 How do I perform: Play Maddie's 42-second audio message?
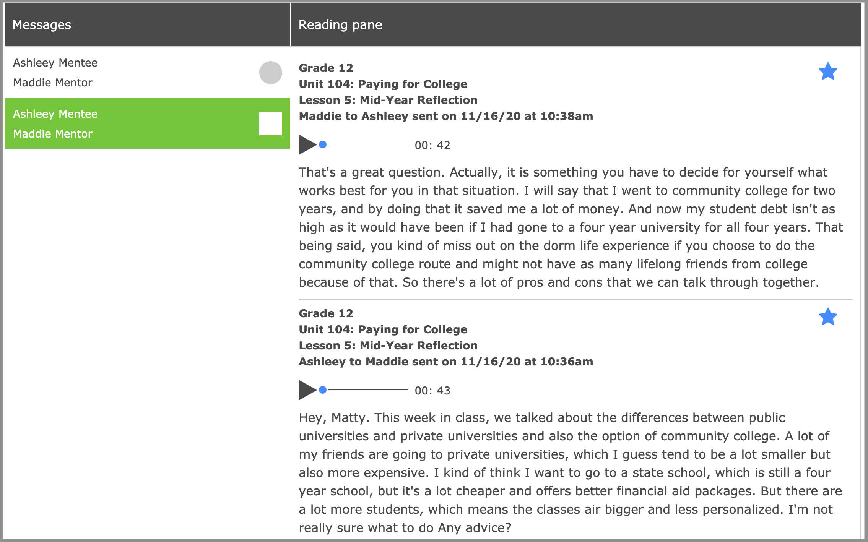(307, 144)
